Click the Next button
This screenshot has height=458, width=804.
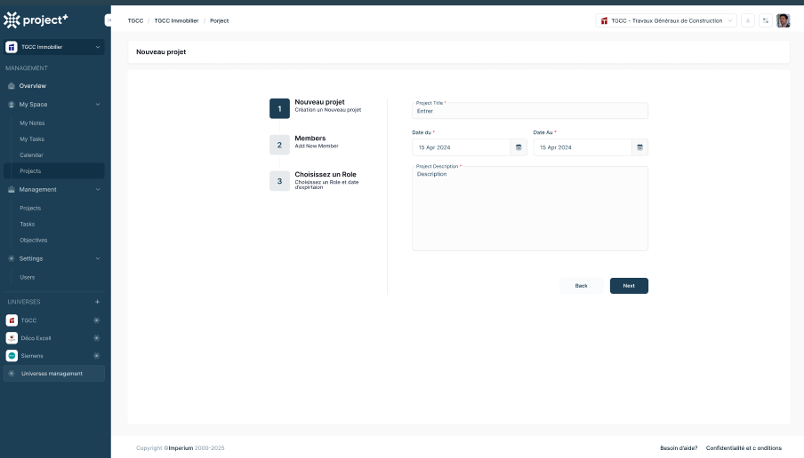(x=629, y=286)
